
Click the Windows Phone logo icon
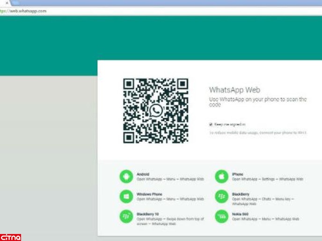click(x=126, y=197)
